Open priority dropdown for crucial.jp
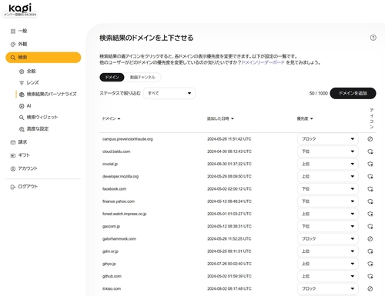 (328, 164)
